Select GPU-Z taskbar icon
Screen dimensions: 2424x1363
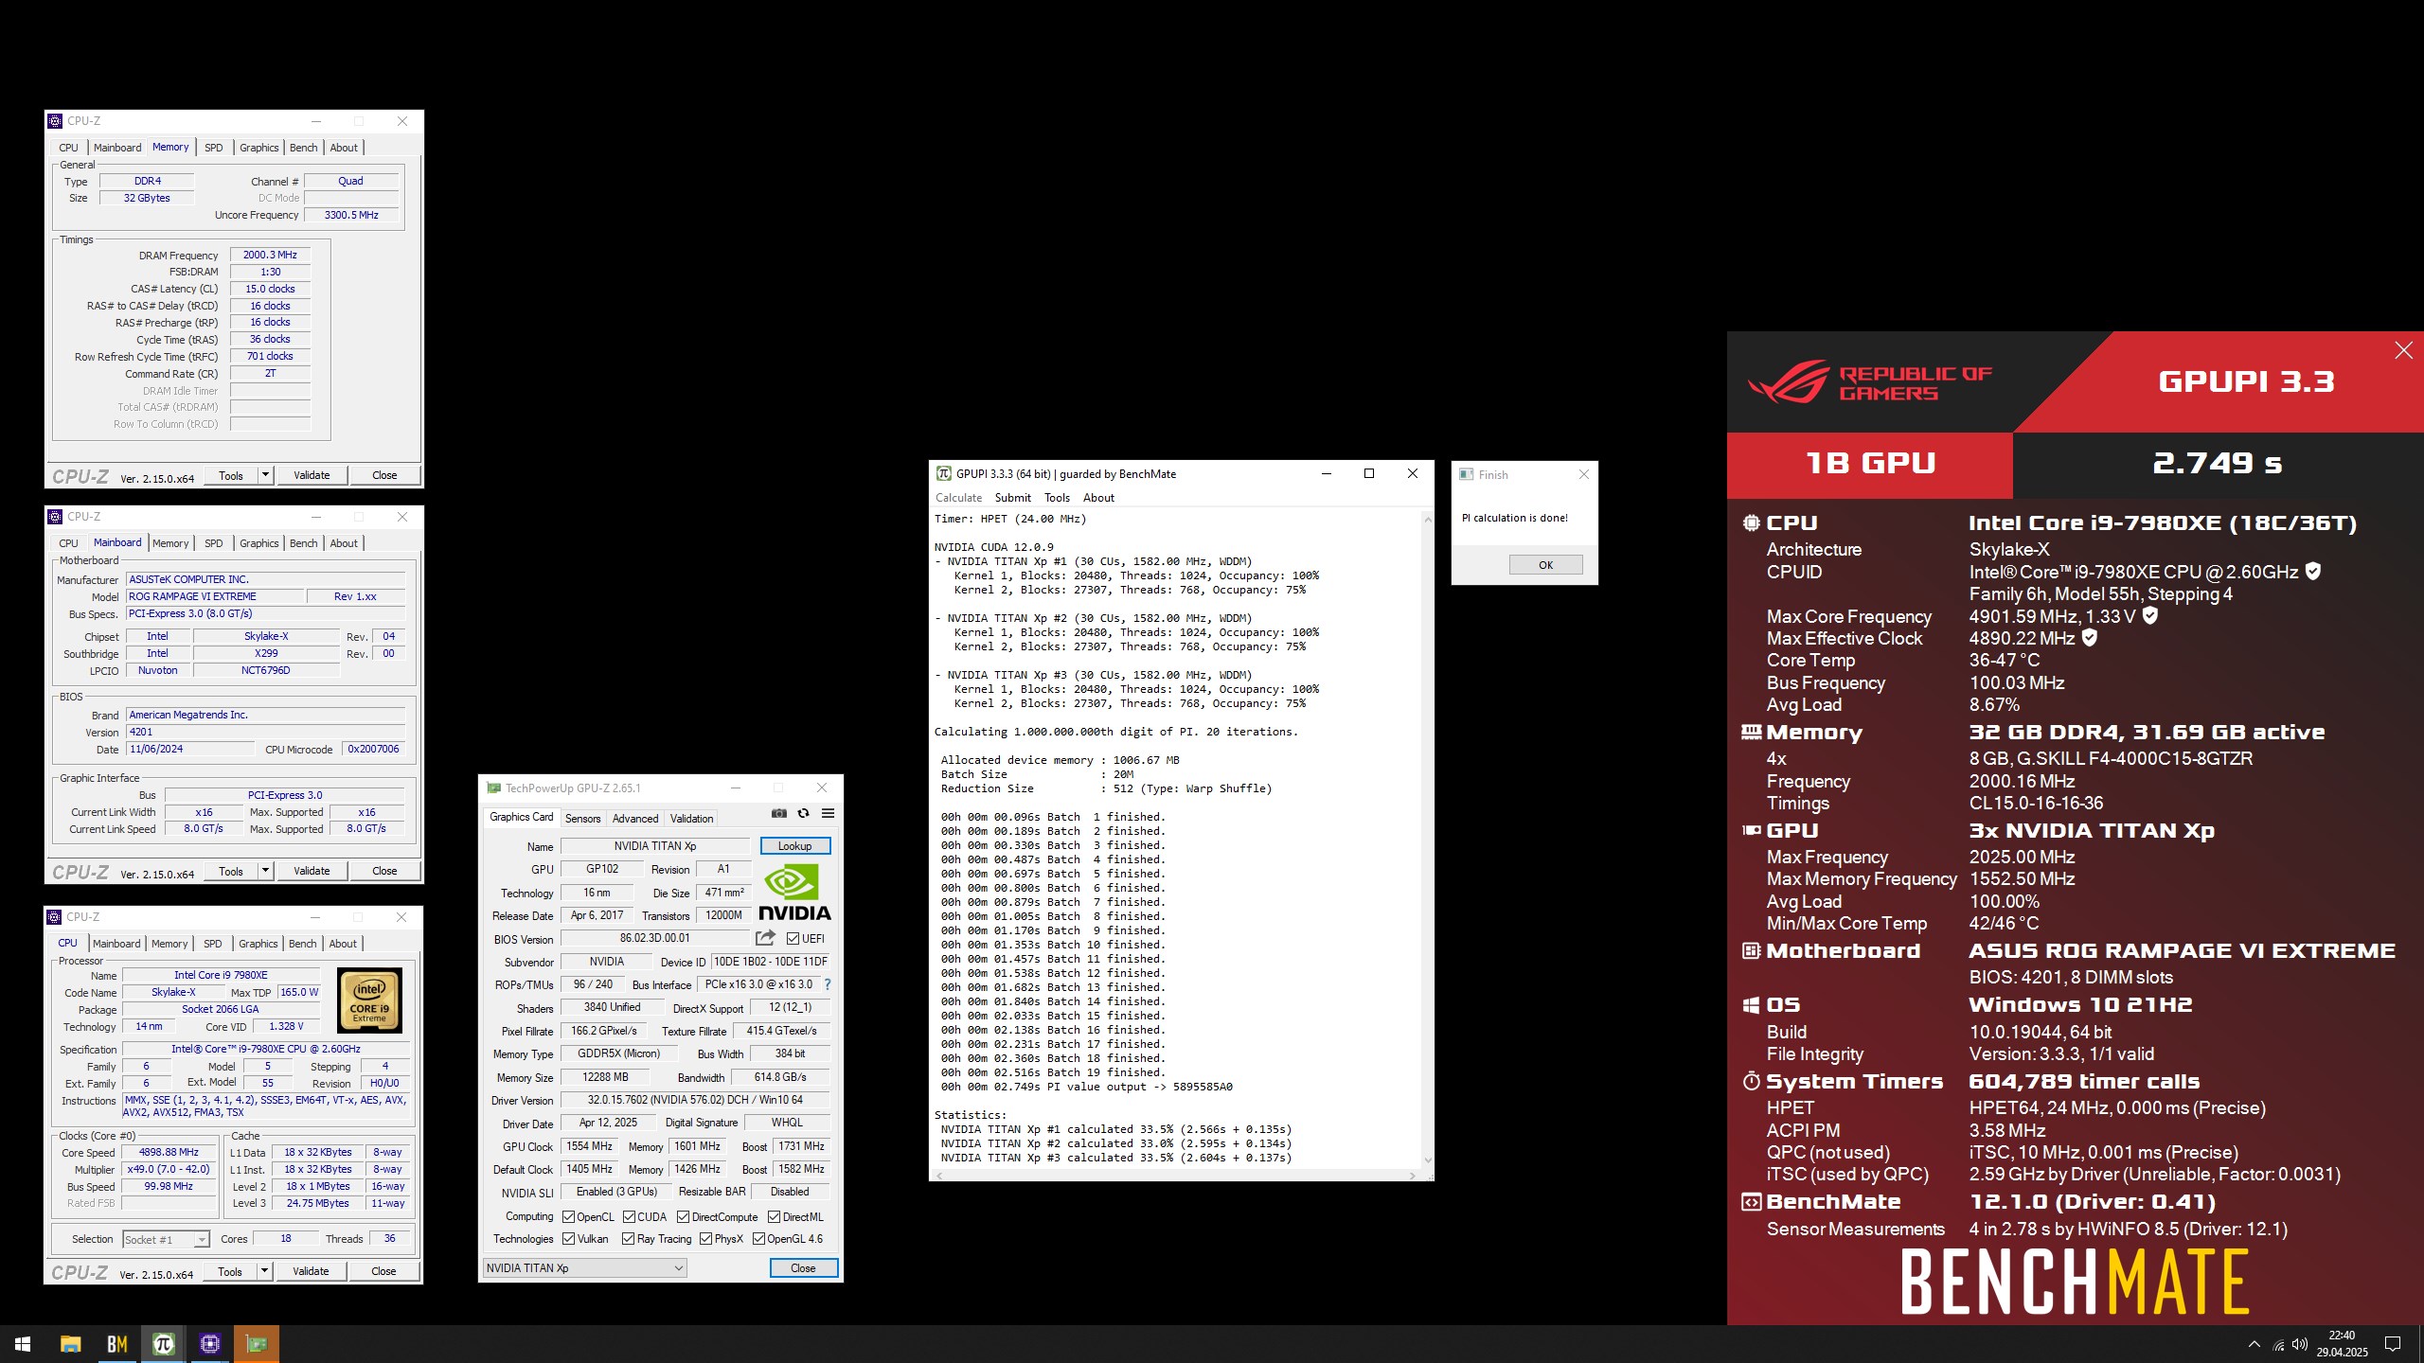(x=256, y=1344)
